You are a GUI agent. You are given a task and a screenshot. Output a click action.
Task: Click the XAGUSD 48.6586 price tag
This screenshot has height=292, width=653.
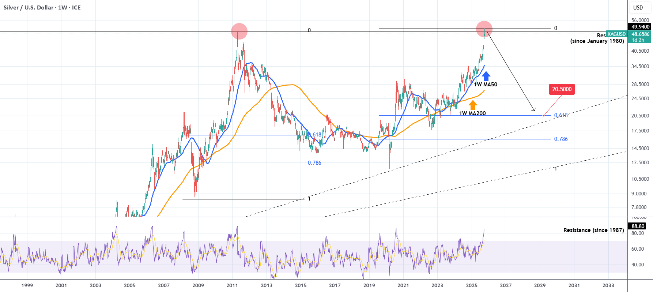pyautogui.click(x=628, y=34)
